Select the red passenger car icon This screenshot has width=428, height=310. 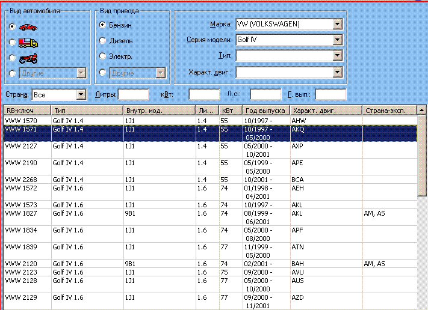pos(28,27)
